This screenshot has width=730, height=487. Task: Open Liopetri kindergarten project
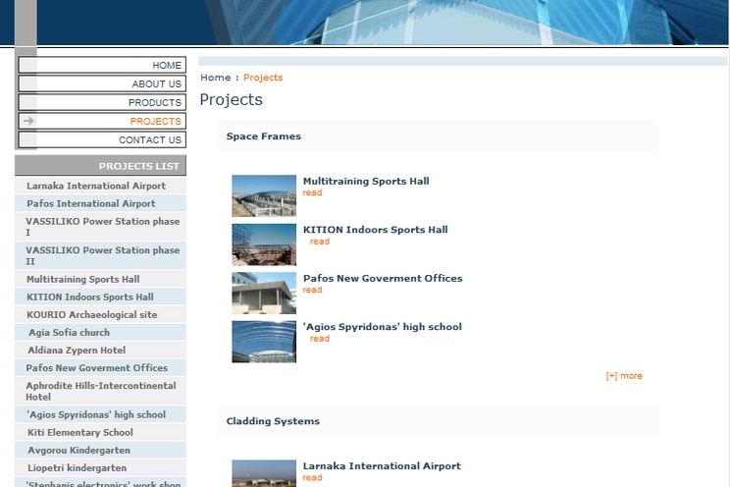coord(100,467)
